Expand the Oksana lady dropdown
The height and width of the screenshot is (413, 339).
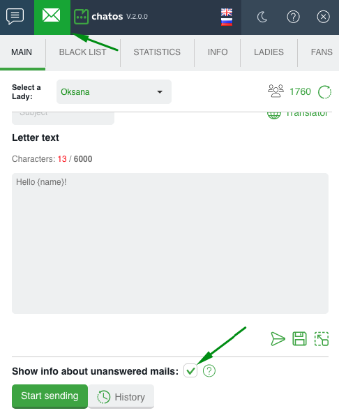(x=114, y=91)
